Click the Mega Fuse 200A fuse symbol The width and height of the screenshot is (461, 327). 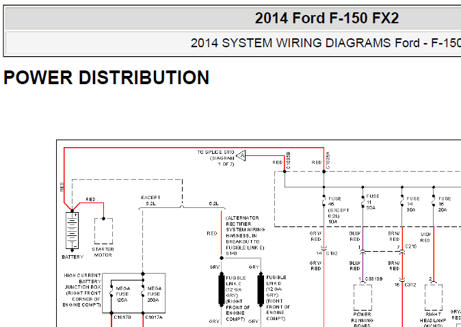click(143, 291)
